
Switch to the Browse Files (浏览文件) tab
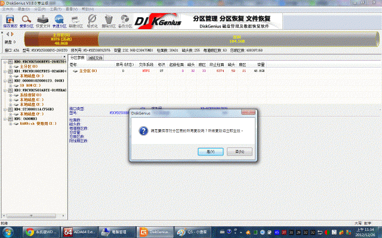[95, 58]
